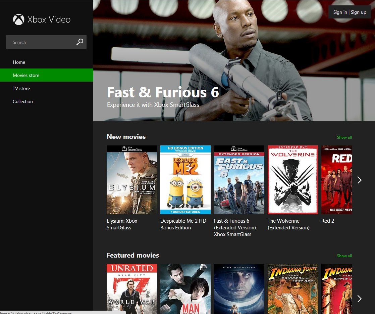
Task: Click 'Despicable Me 2 HD Bonus Edition' title
Action: (183, 224)
